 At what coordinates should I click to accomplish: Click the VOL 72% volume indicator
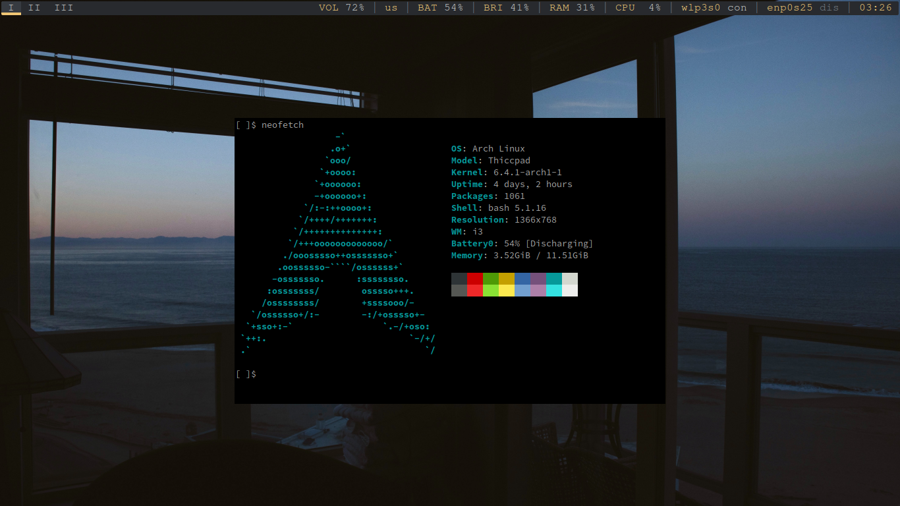click(341, 8)
